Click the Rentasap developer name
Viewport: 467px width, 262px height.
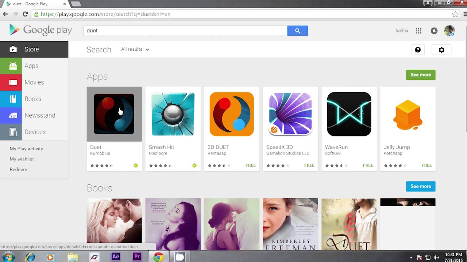click(x=217, y=153)
